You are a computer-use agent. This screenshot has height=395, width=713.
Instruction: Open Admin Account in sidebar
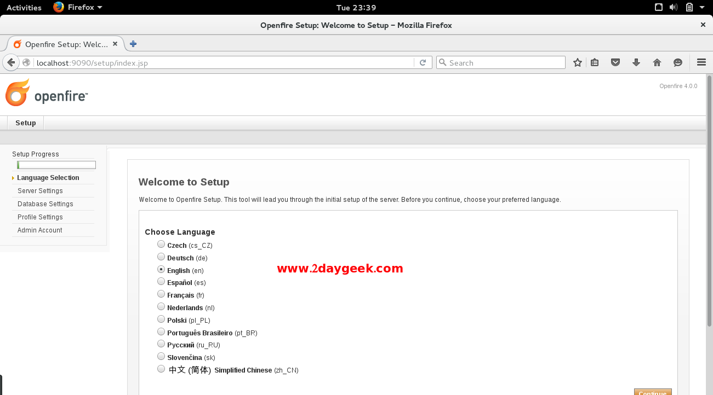(x=40, y=230)
